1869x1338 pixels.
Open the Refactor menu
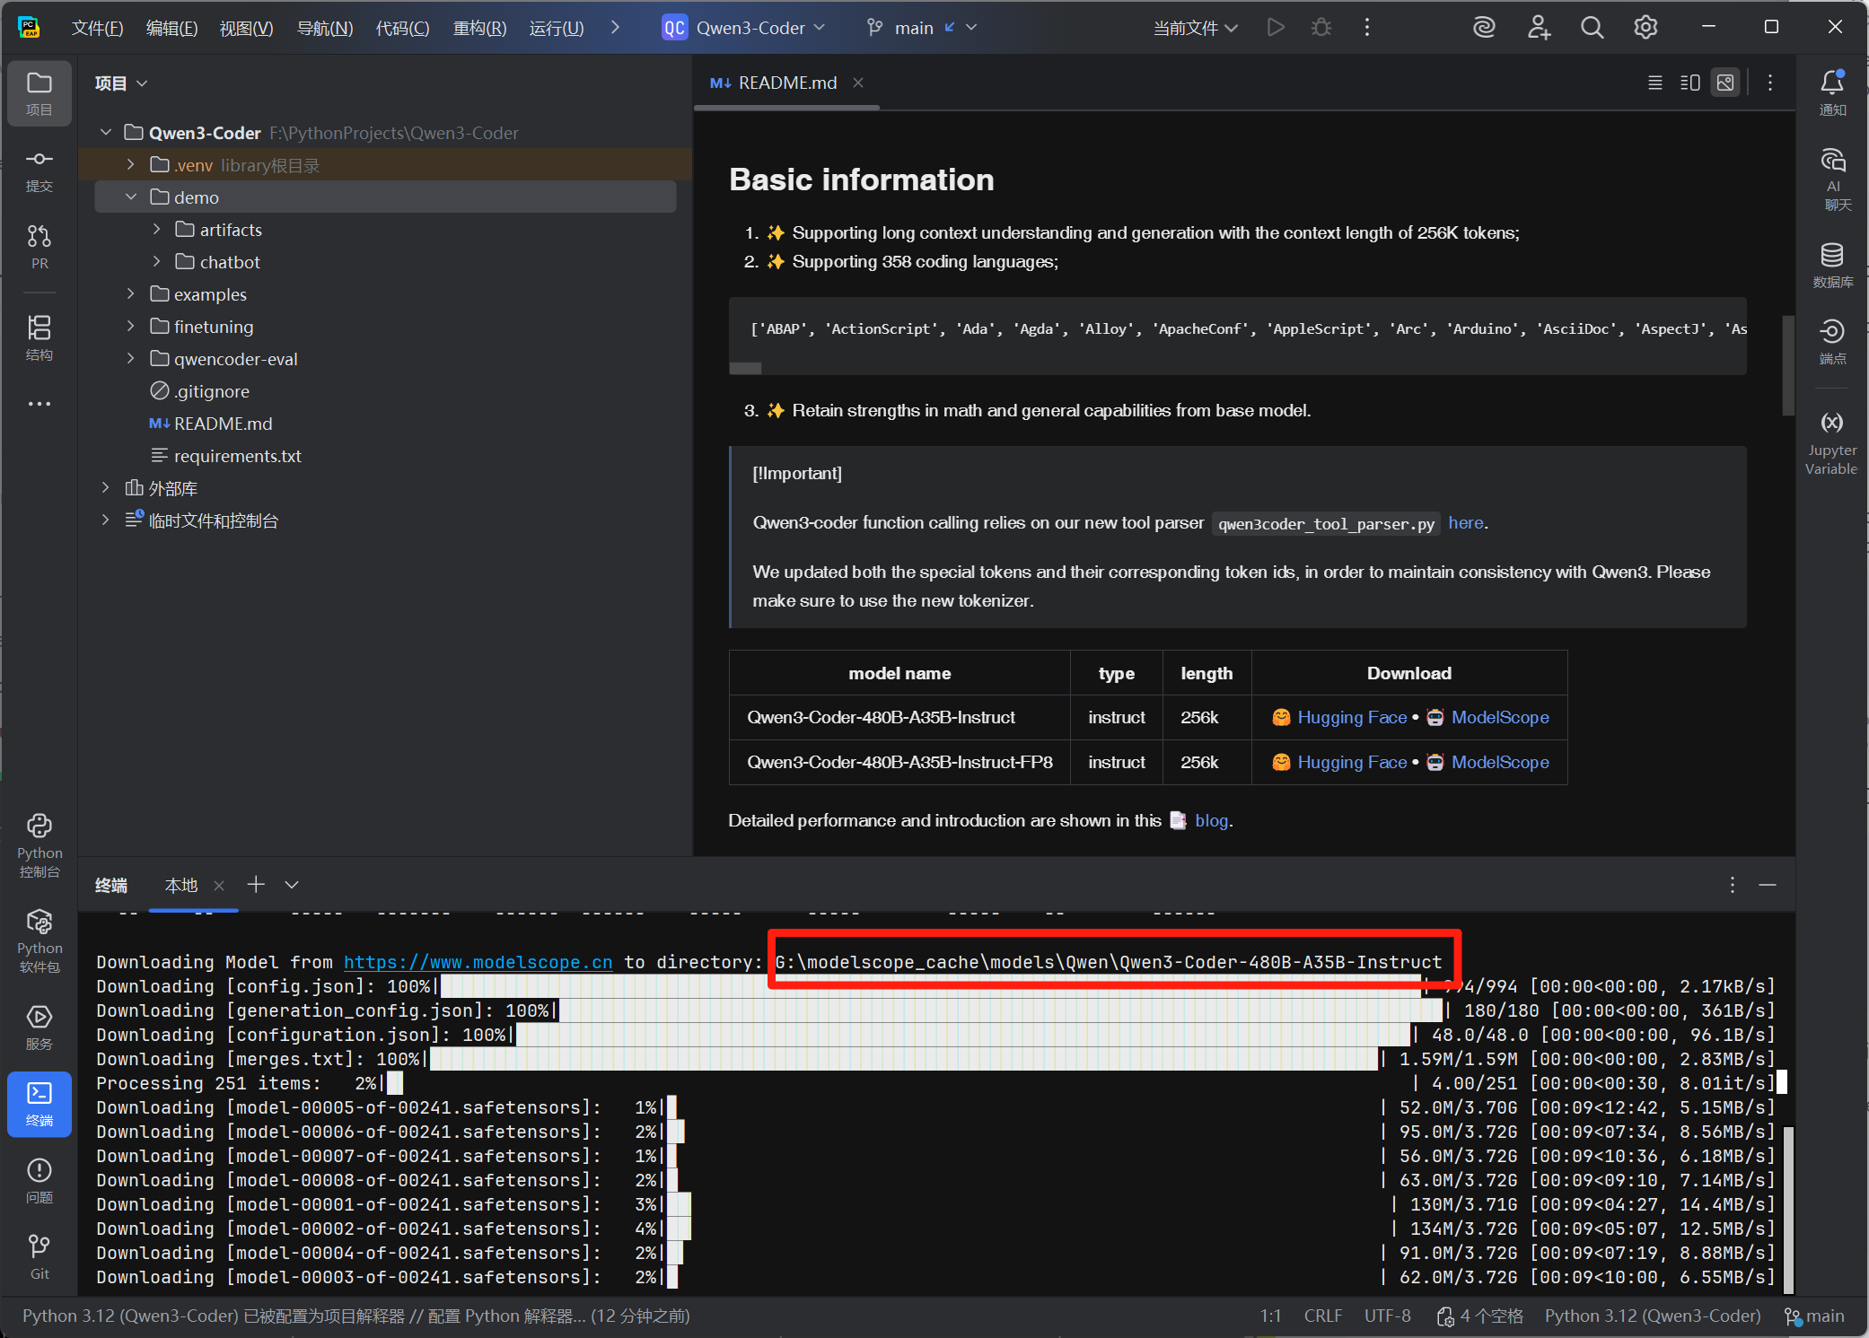[x=479, y=28]
